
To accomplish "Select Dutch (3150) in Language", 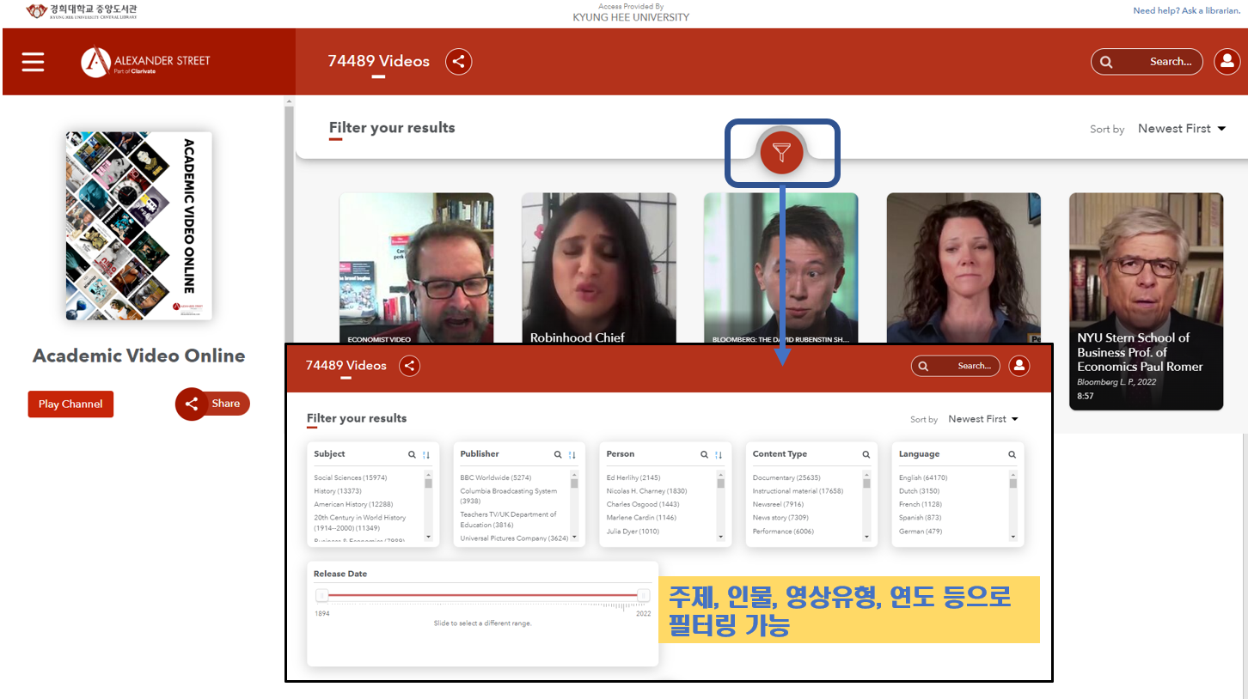I will 920,491.
